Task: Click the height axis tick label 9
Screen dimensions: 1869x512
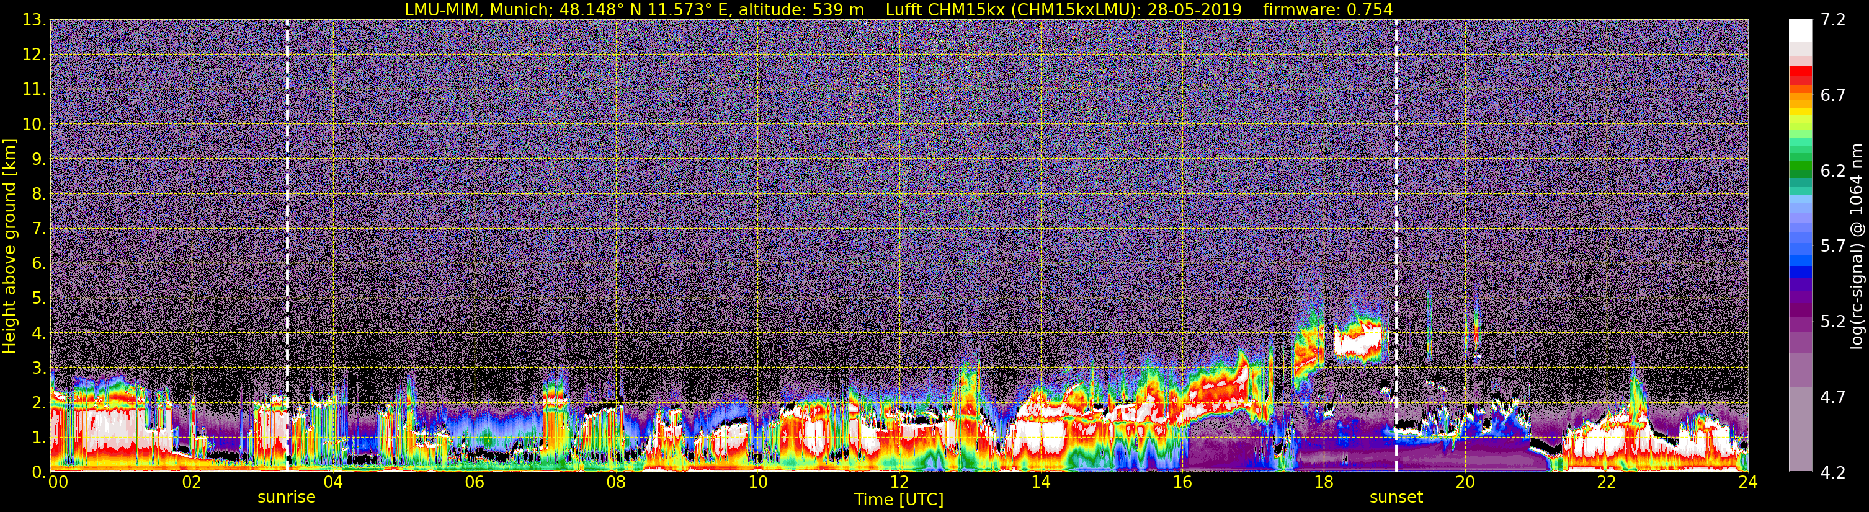Action: click(x=38, y=159)
